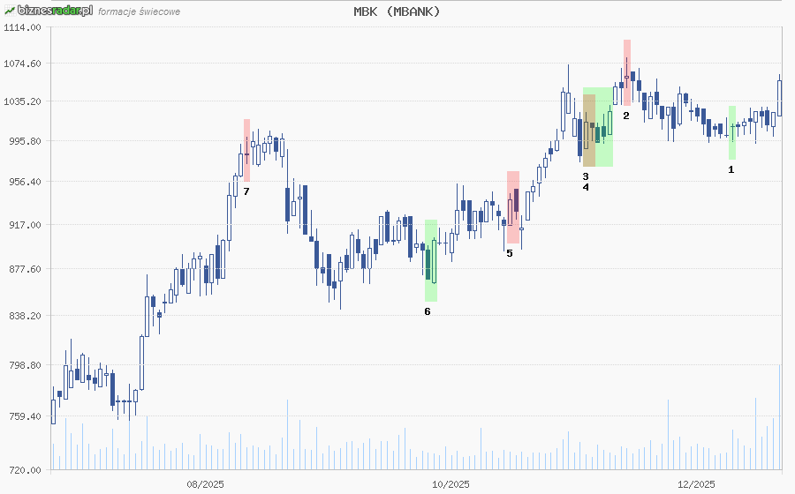The image size is (795, 494).
Task: Click the 1114.00 price axis label
Action: (x=23, y=27)
